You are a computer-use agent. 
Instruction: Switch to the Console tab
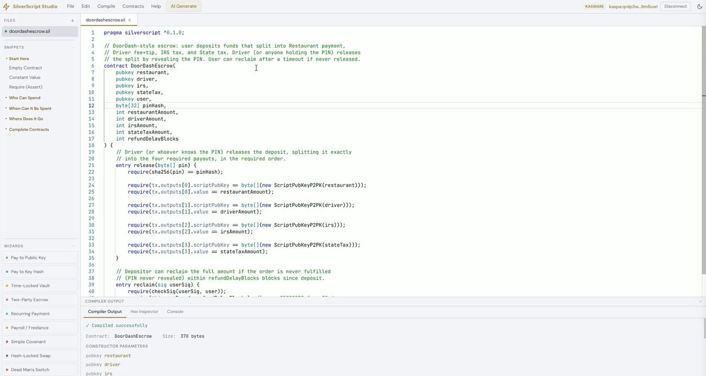[175, 312]
